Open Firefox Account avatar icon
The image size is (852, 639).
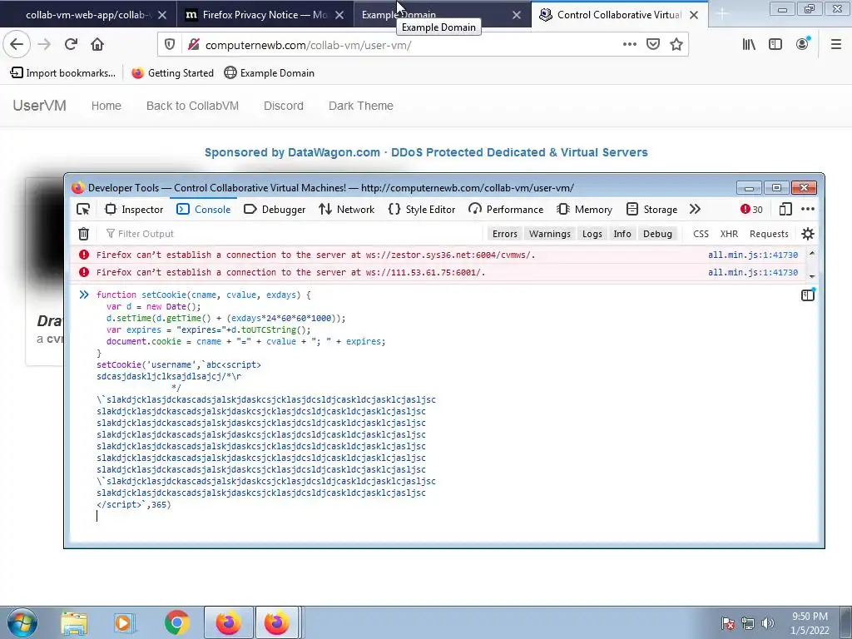(803, 45)
